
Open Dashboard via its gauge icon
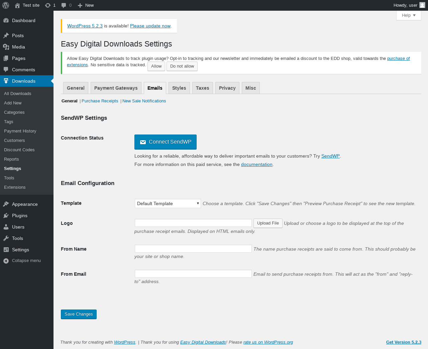tap(6, 20)
